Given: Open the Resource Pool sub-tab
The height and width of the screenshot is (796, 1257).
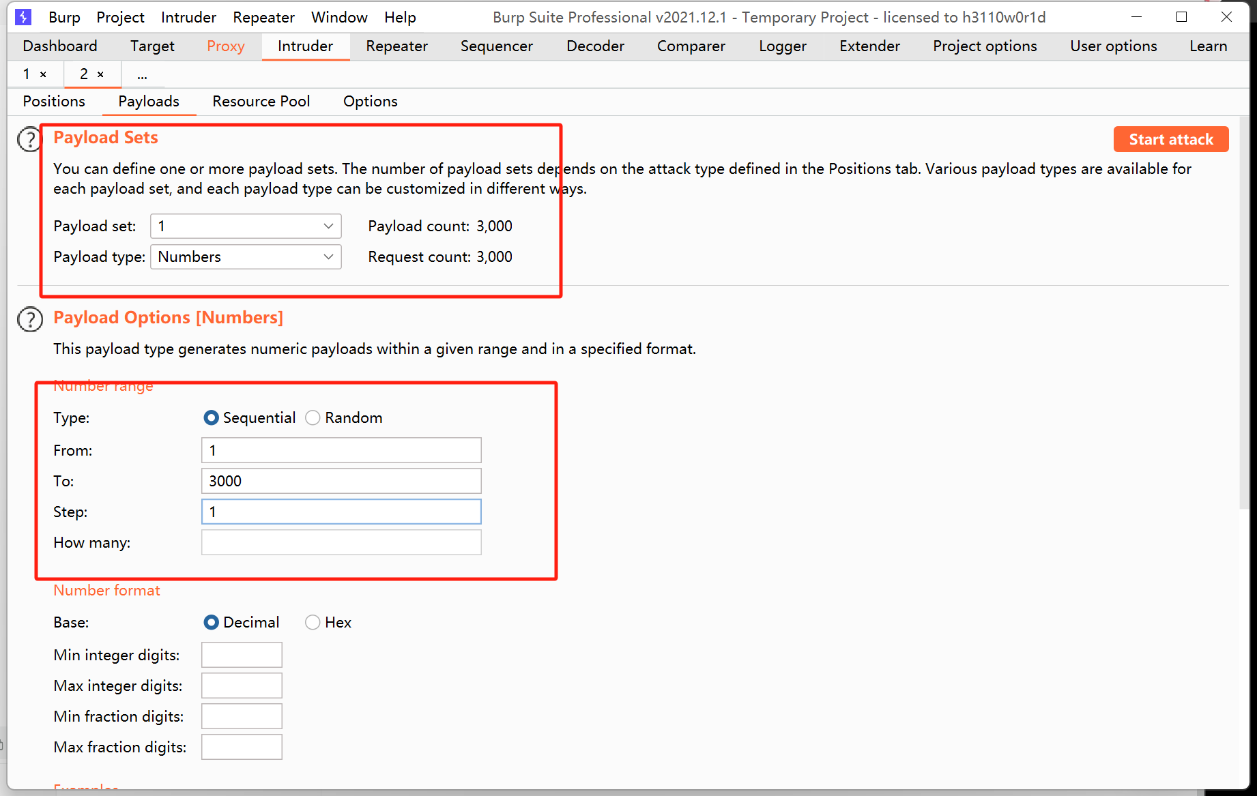Looking at the screenshot, I should [x=261, y=101].
